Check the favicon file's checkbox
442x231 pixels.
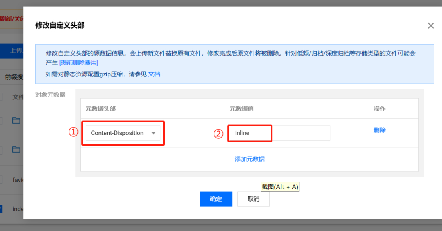pyautogui.click(x=2, y=179)
